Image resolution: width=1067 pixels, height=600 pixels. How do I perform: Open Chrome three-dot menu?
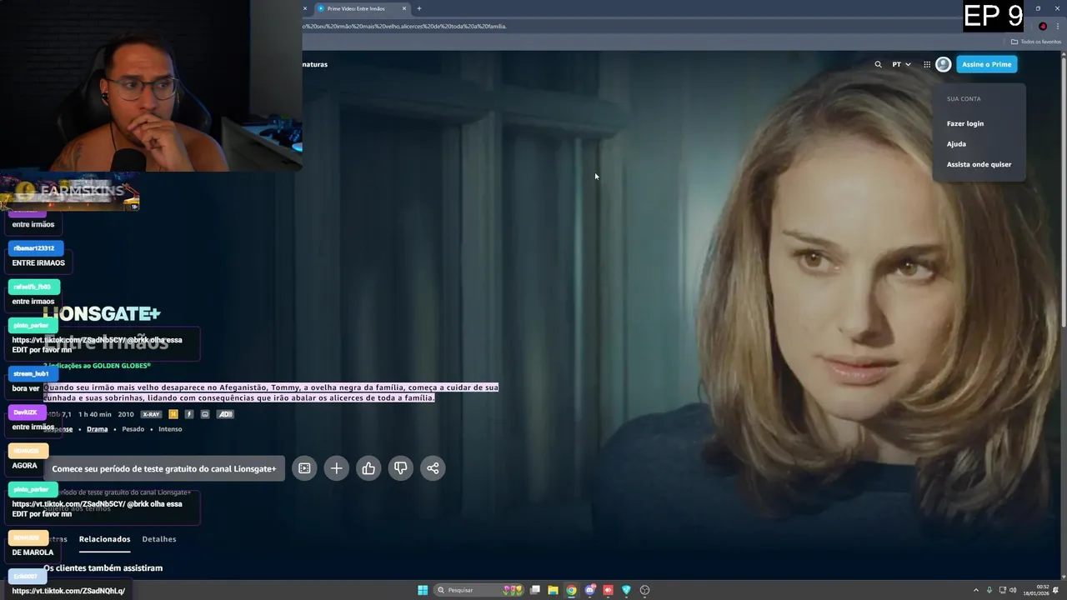click(x=1058, y=26)
